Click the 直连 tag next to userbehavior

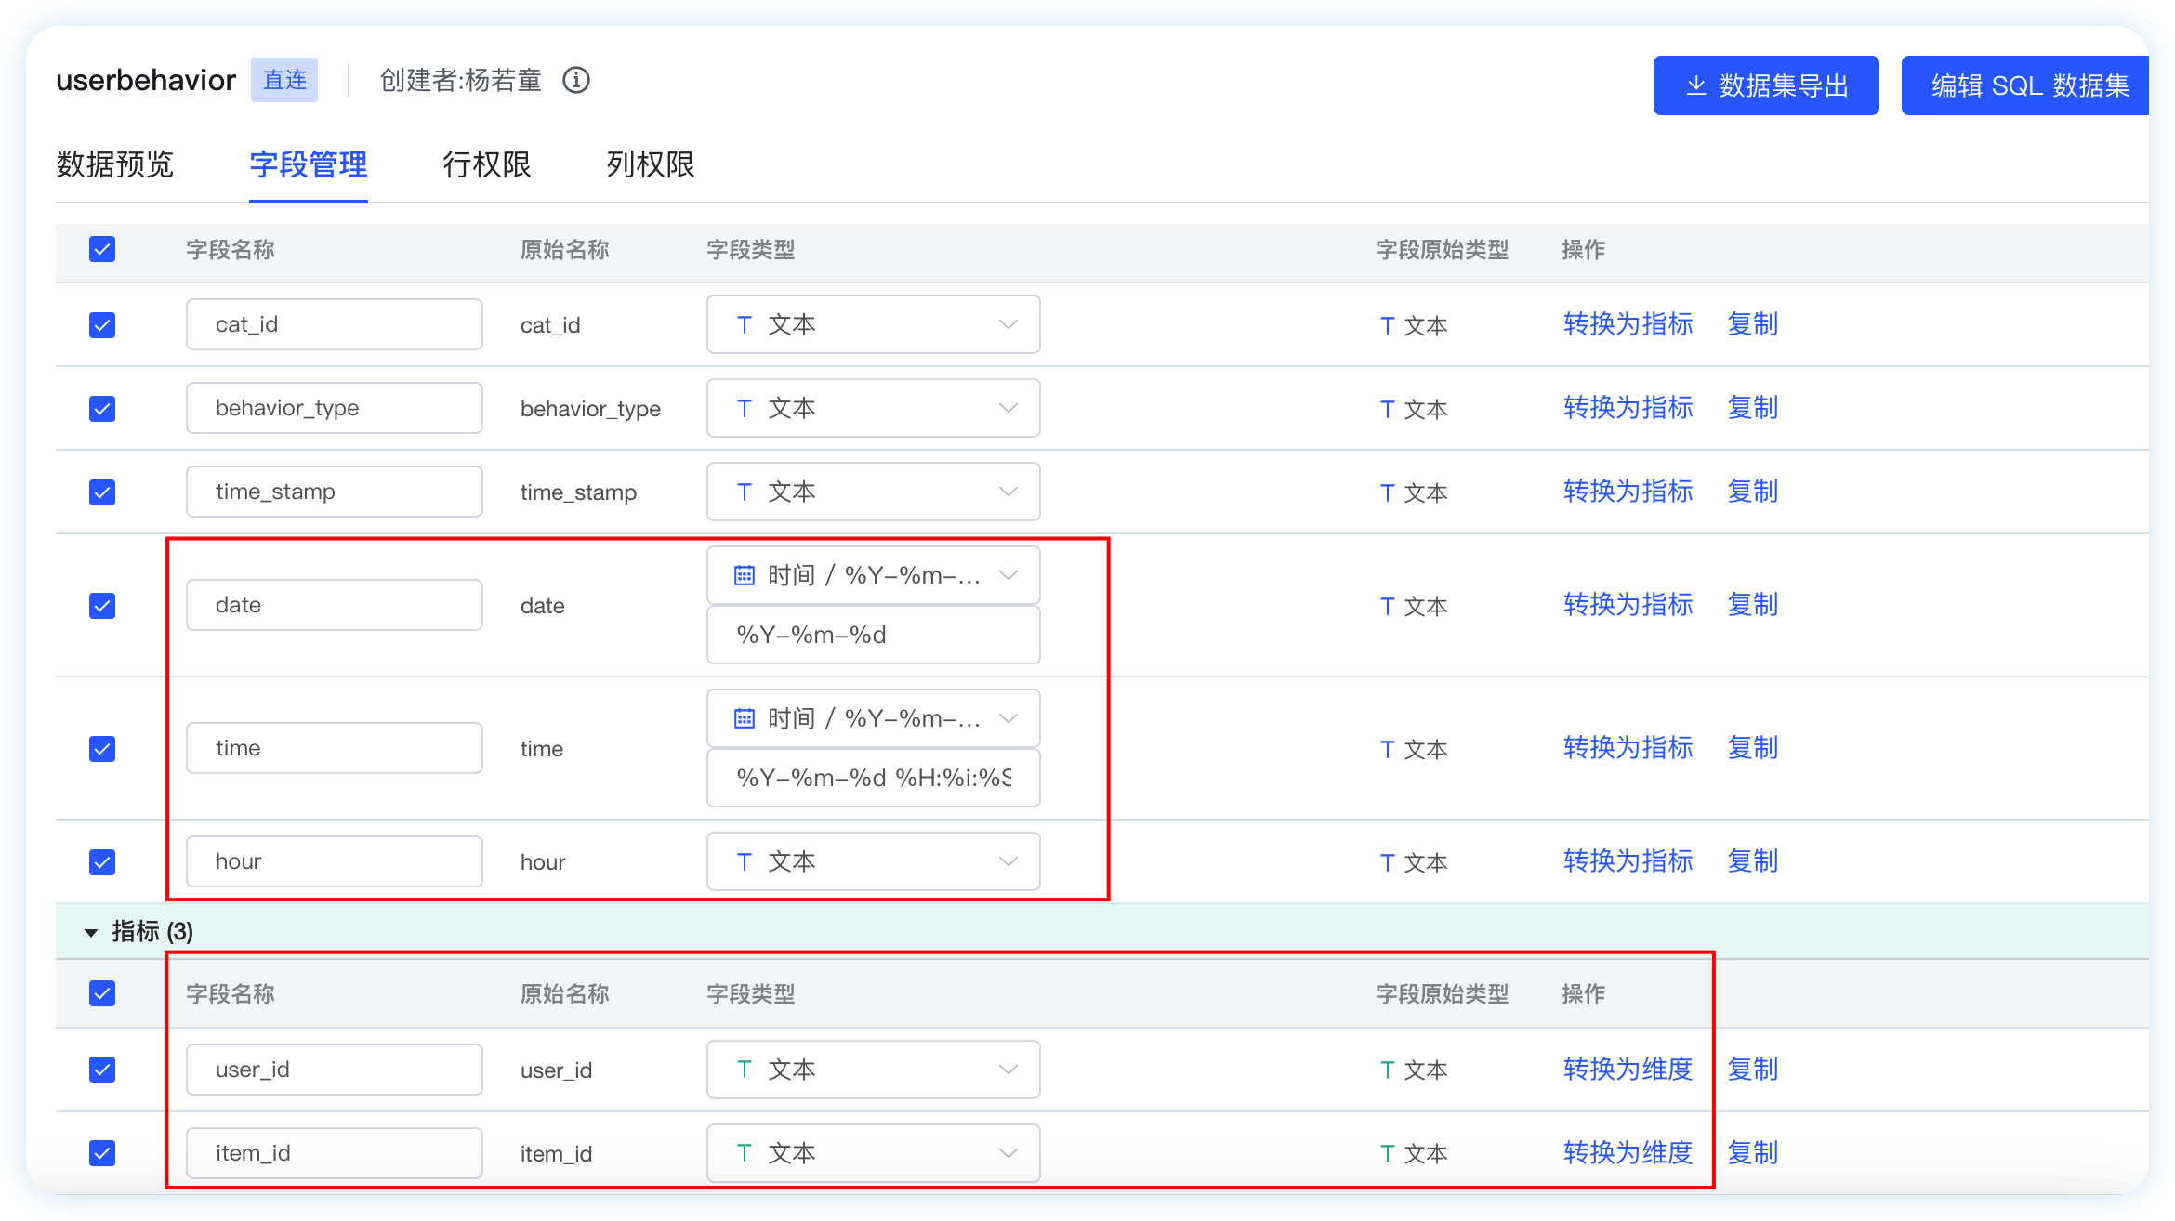[284, 80]
